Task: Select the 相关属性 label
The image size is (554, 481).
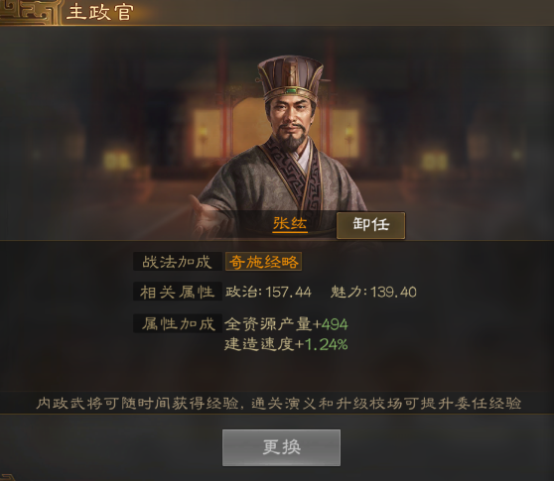Action: point(178,292)
